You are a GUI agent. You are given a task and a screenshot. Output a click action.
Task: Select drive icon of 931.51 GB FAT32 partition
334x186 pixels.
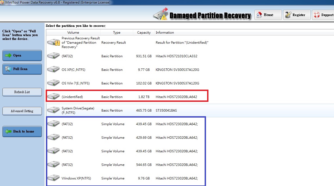point(53,56)
